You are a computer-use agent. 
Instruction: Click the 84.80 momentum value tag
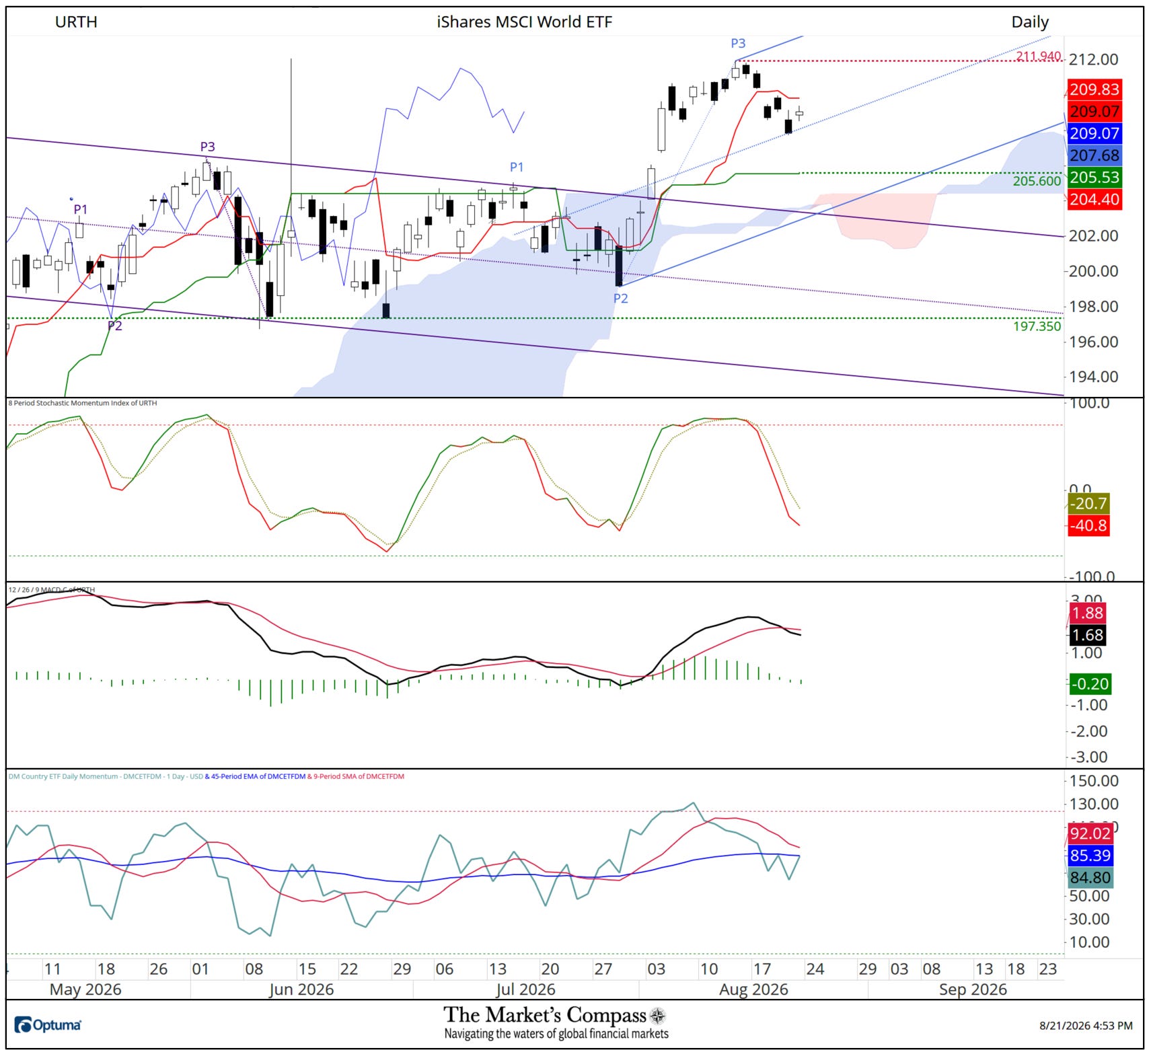(1090, 878)
